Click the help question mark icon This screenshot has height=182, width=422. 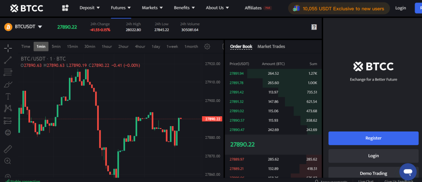pyautogui.click(x=314, y=27)
